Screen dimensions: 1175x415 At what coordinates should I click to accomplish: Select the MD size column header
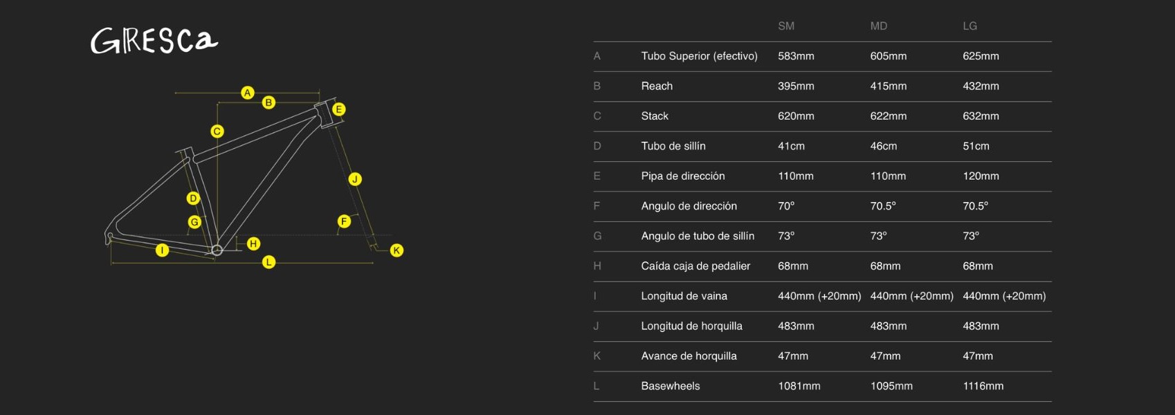[879, 26]
